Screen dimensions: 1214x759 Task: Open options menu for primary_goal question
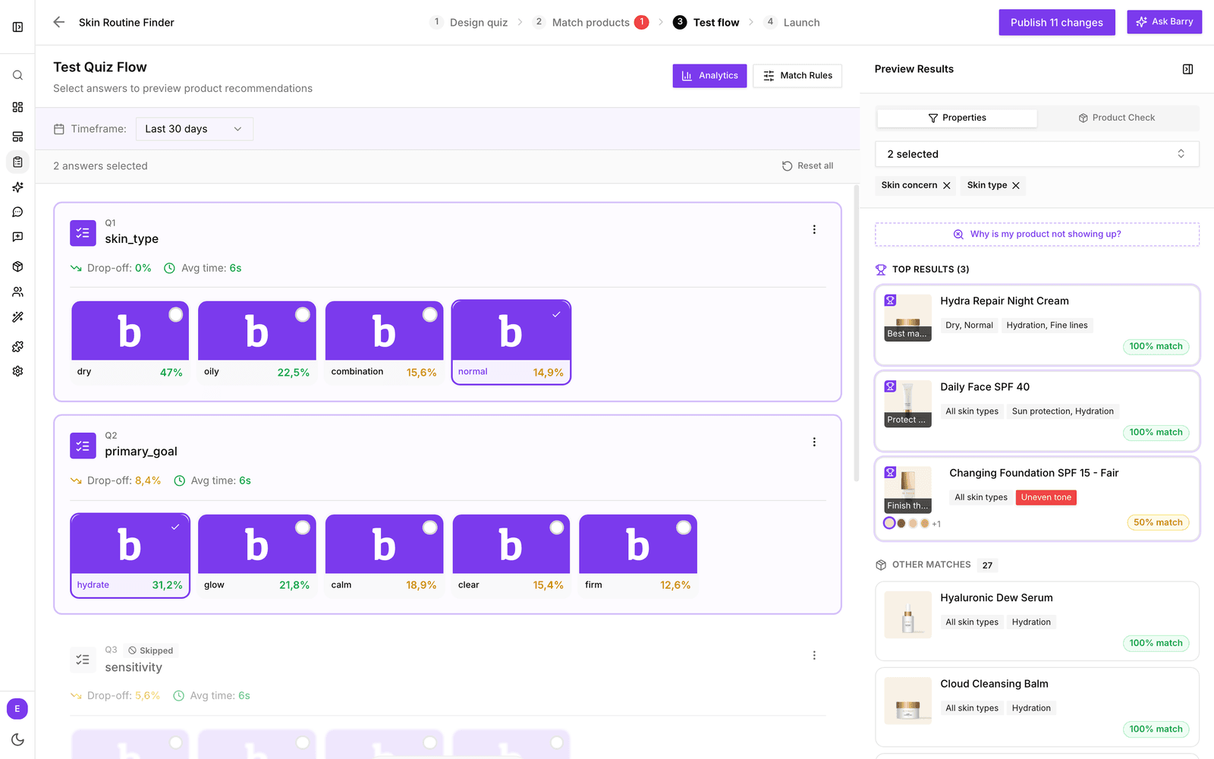tap(814, 442)
